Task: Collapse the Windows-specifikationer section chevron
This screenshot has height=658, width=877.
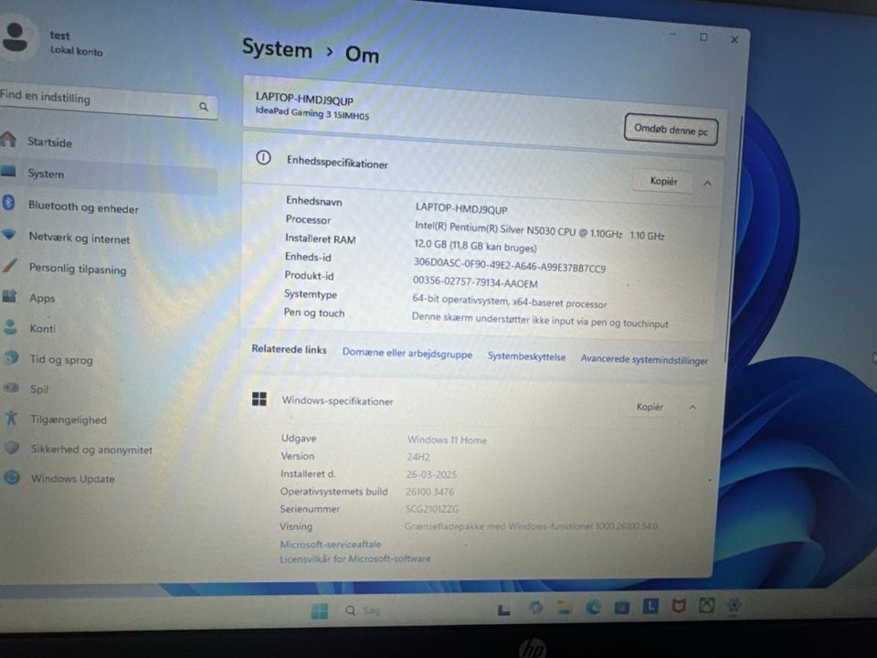Action: (692, 408)
